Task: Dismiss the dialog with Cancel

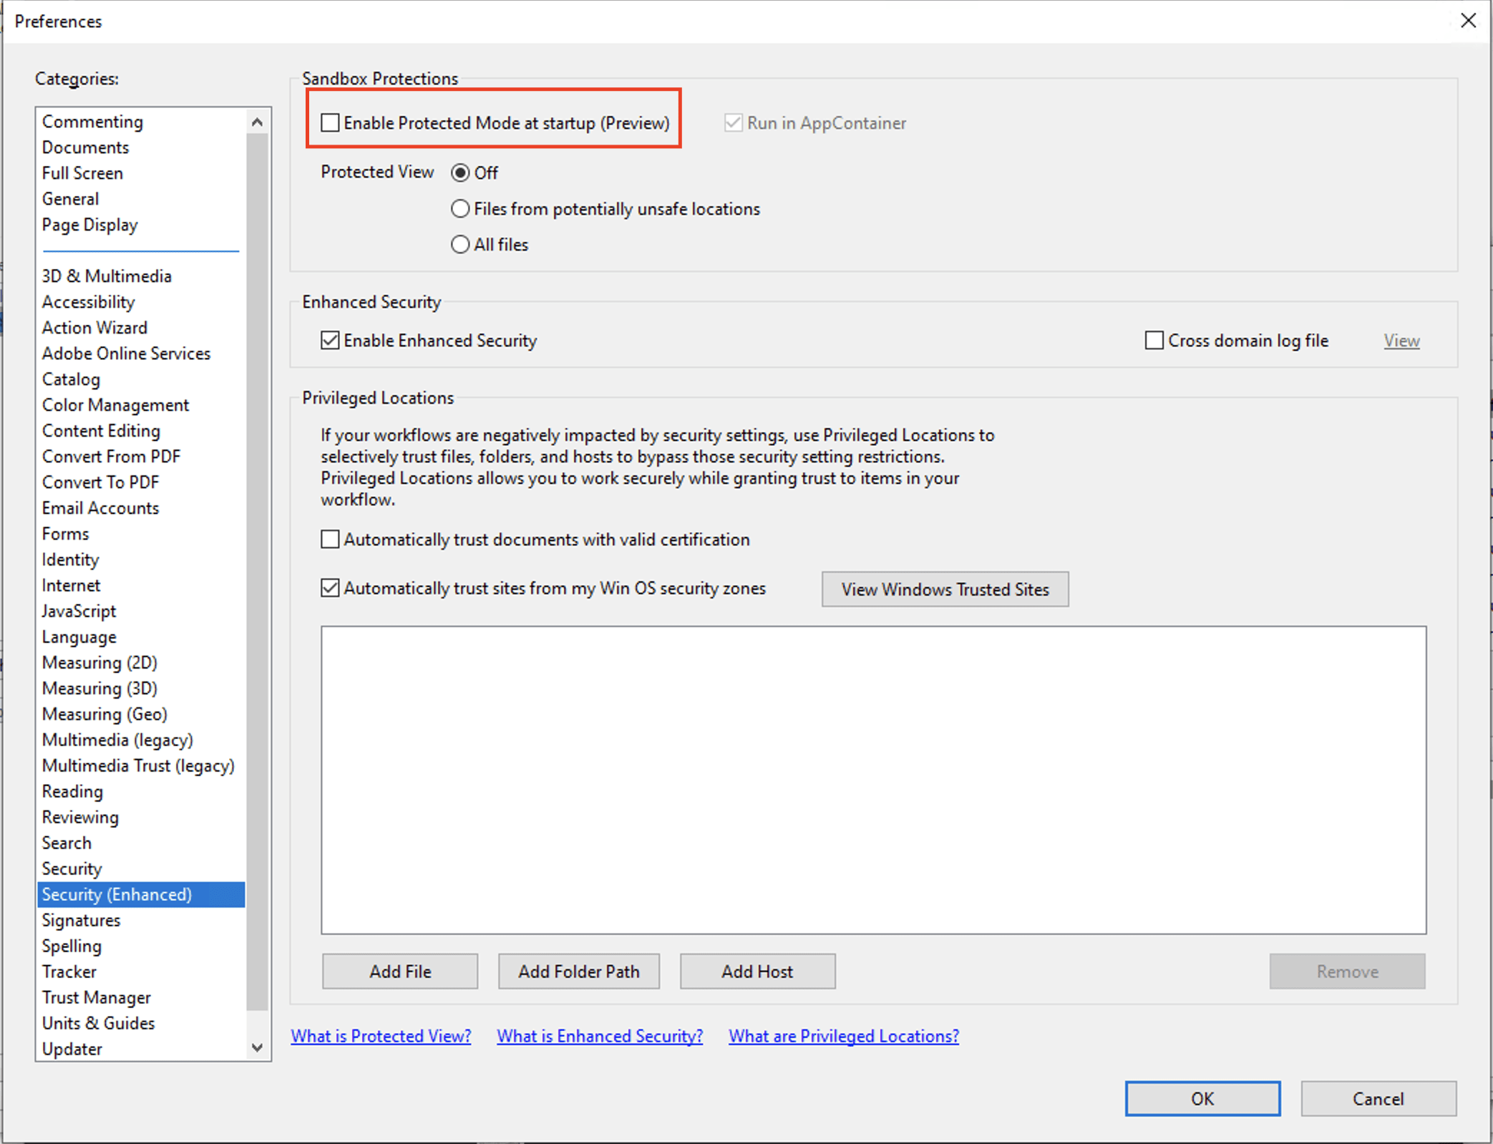Action: (x=1378, y=1098)
